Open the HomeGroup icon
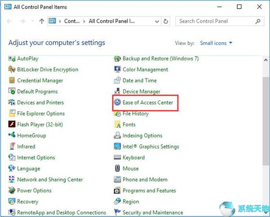270x217 pixels. tap(12, 136)
